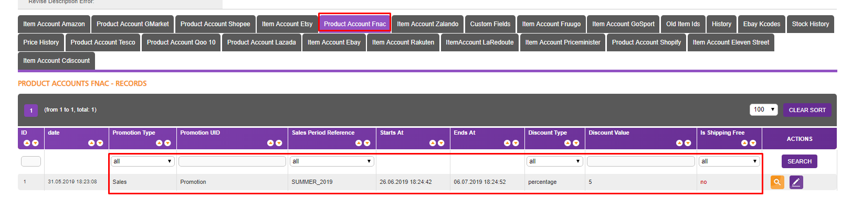Viewport: 841px width, 198px height.
Task: Select Product Account Shopify tab
Action: pyautogui.click(x=646, y=42)
